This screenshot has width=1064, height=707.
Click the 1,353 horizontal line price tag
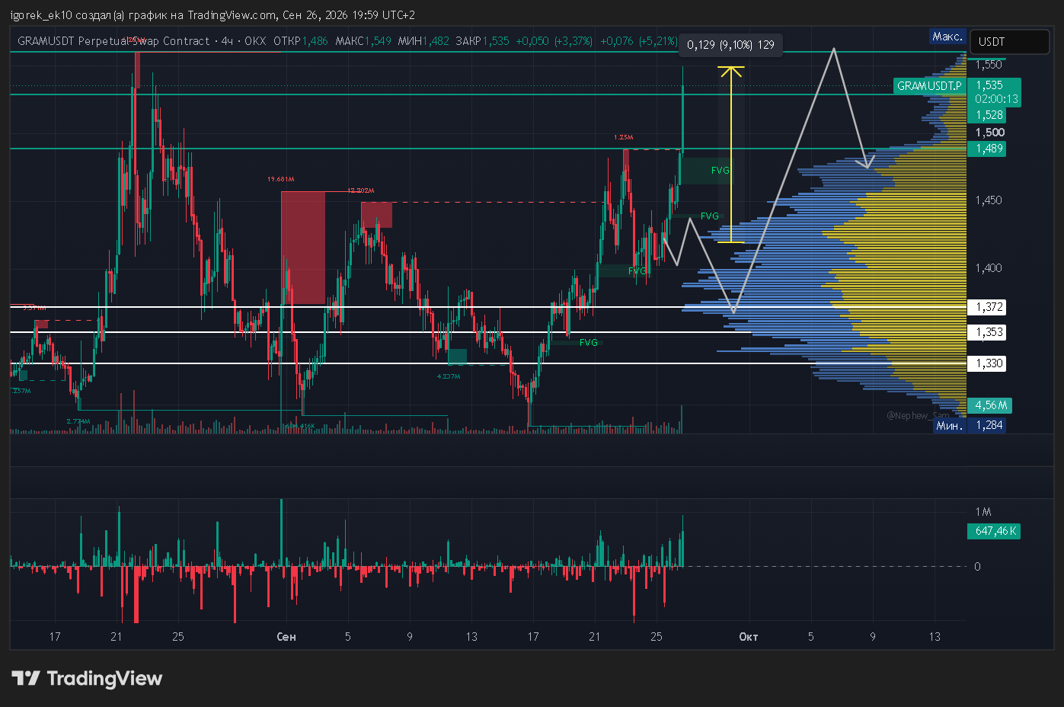pyautogui.click(x=986, y=332)
